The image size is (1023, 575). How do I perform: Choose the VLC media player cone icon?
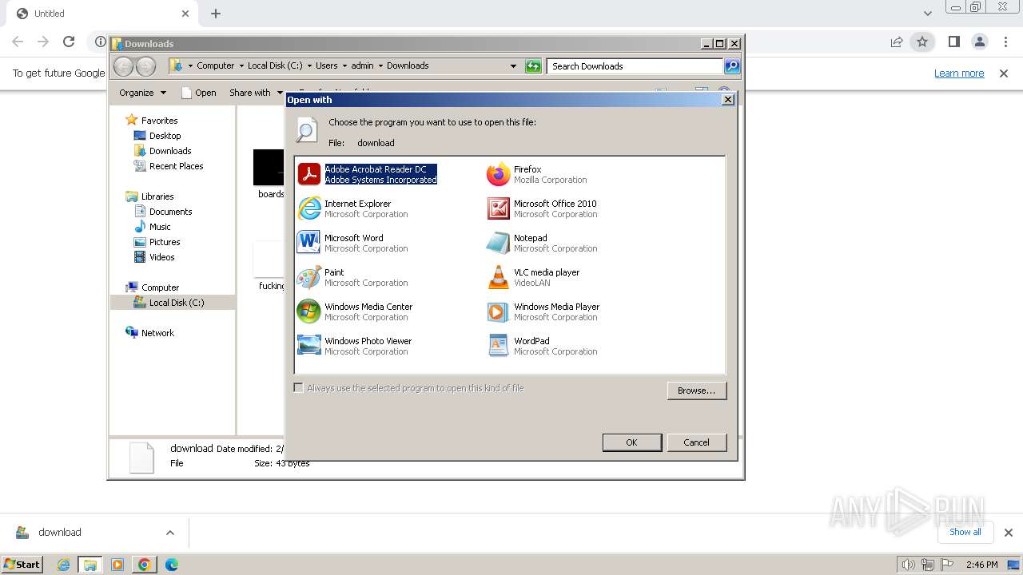pos(498,276)
